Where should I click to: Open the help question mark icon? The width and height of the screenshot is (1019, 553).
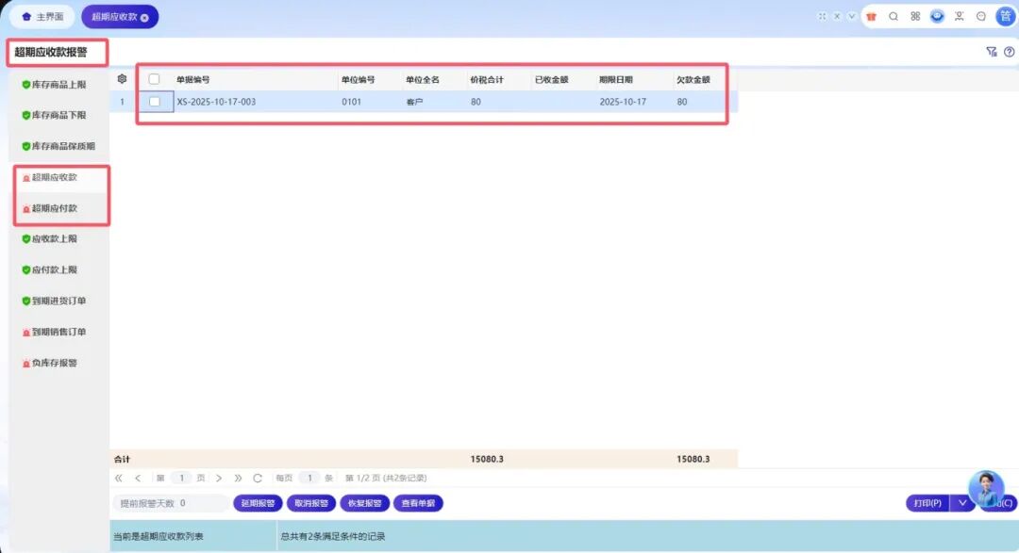click(x=1009, y=52)
